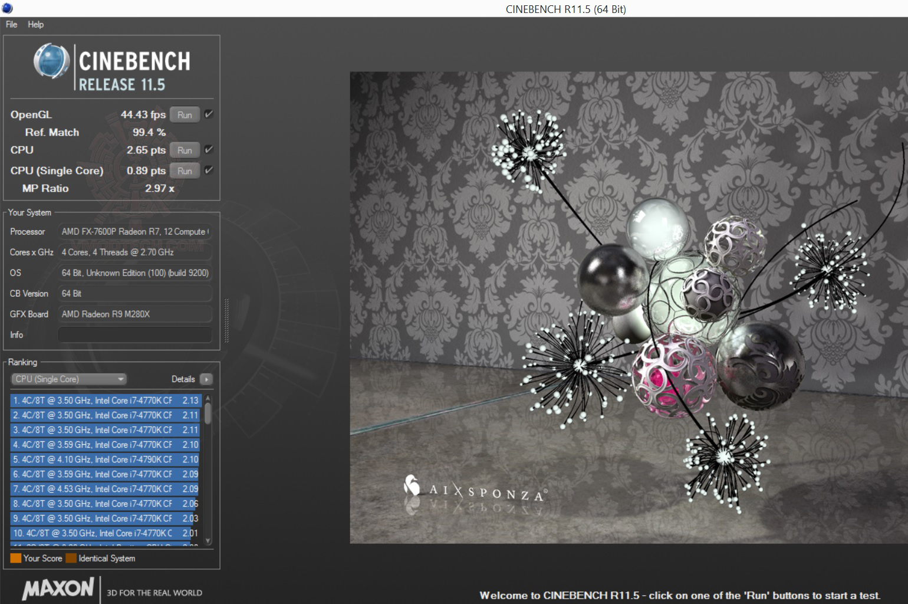908x604 pixels.
Task: Select ranking entry 1 scoring 2.13
Action: pos(106,401)
